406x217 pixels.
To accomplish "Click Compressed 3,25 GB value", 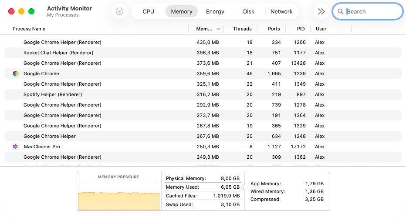I will 315,200.
